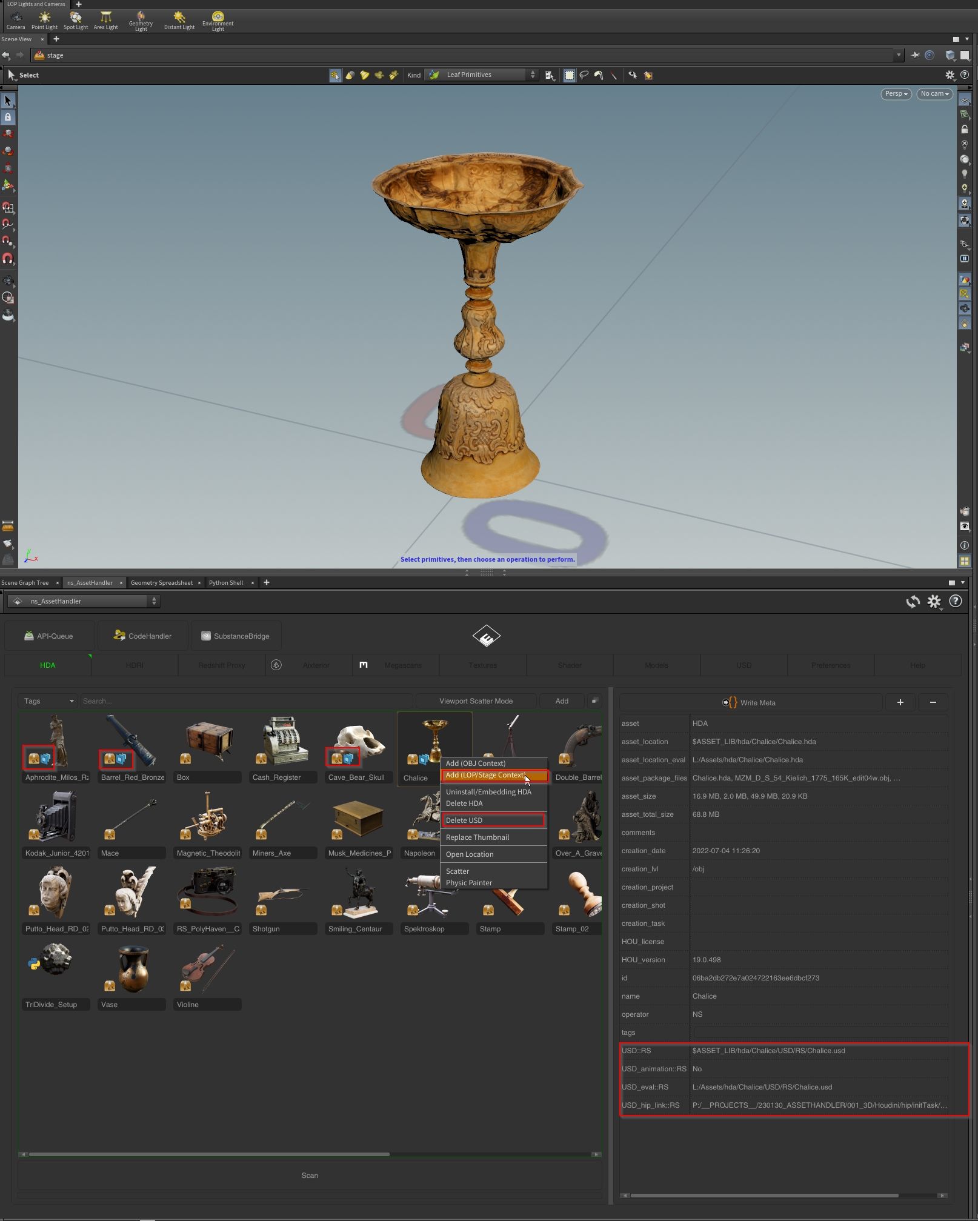Click the reload icon in ns_AssetHandler pane
978x1221 pixels.
point(912,601)
